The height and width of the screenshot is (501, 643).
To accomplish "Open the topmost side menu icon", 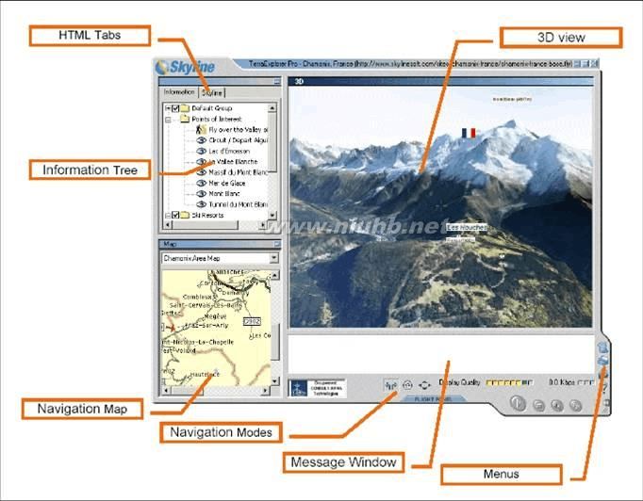I will (602, 347).
